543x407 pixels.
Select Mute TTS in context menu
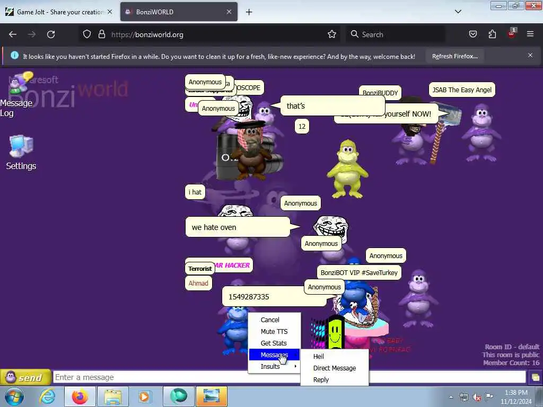click(274, 332)
